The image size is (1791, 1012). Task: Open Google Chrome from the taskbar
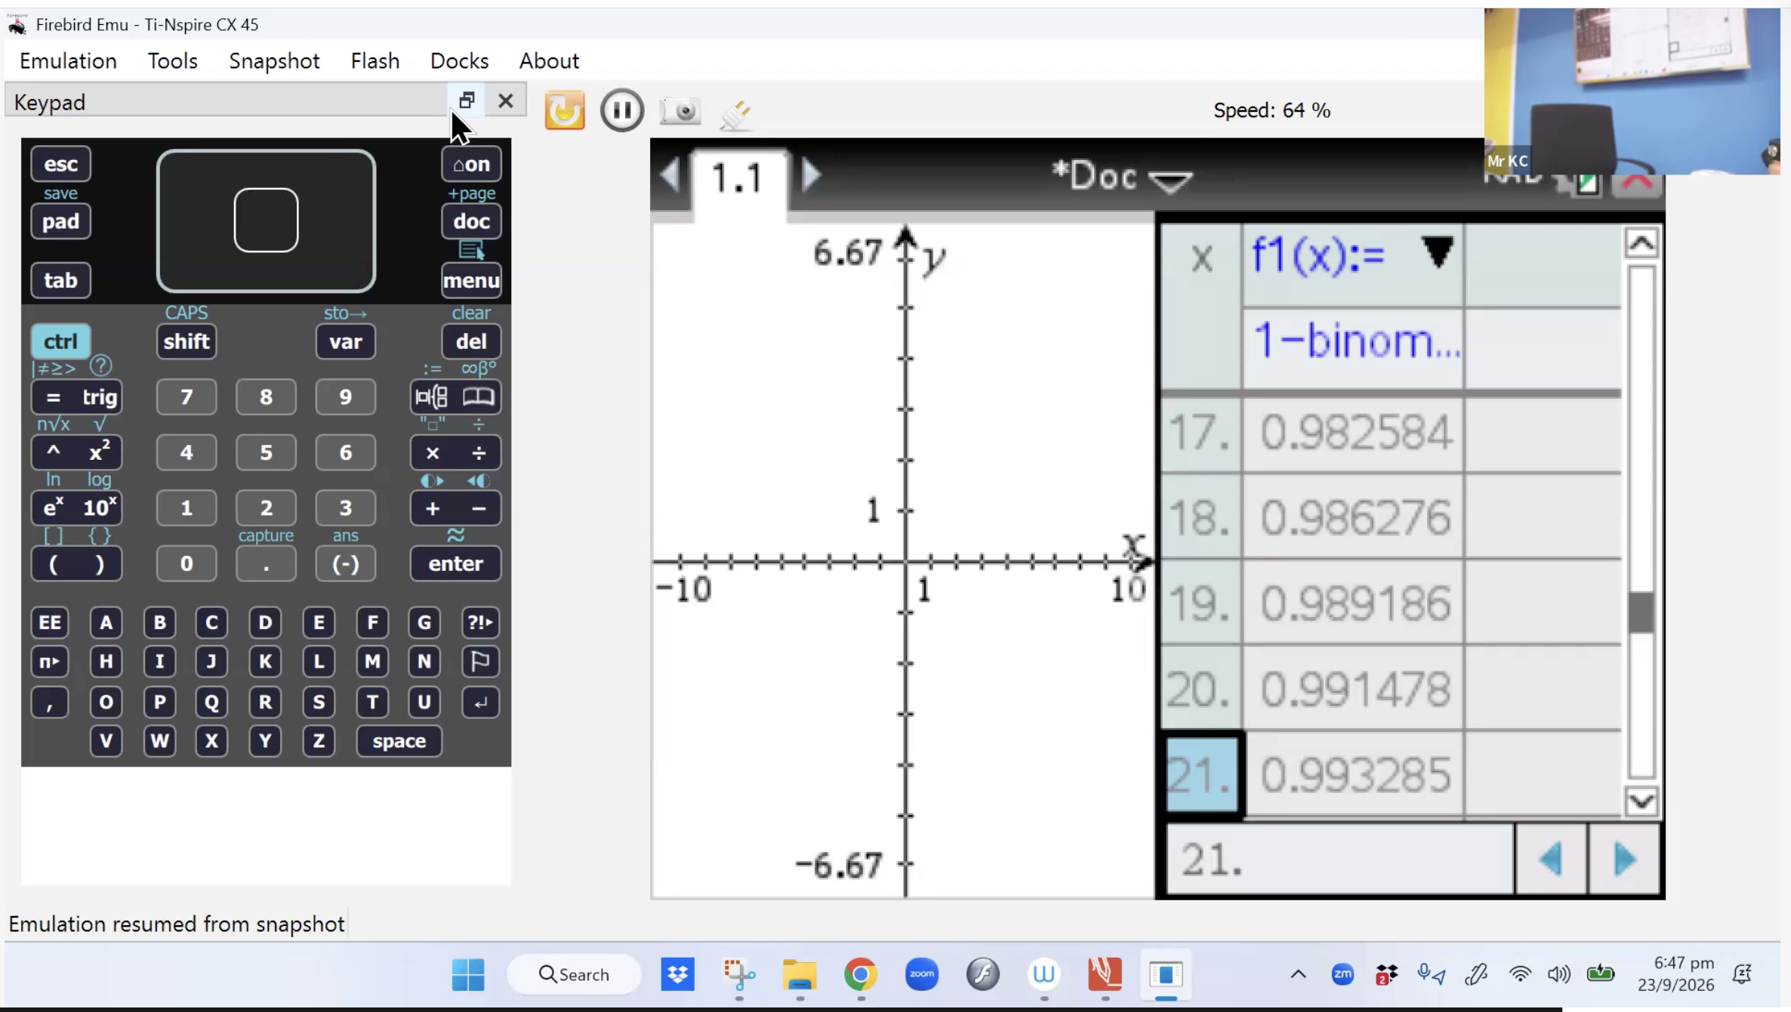tap(860, 974)
